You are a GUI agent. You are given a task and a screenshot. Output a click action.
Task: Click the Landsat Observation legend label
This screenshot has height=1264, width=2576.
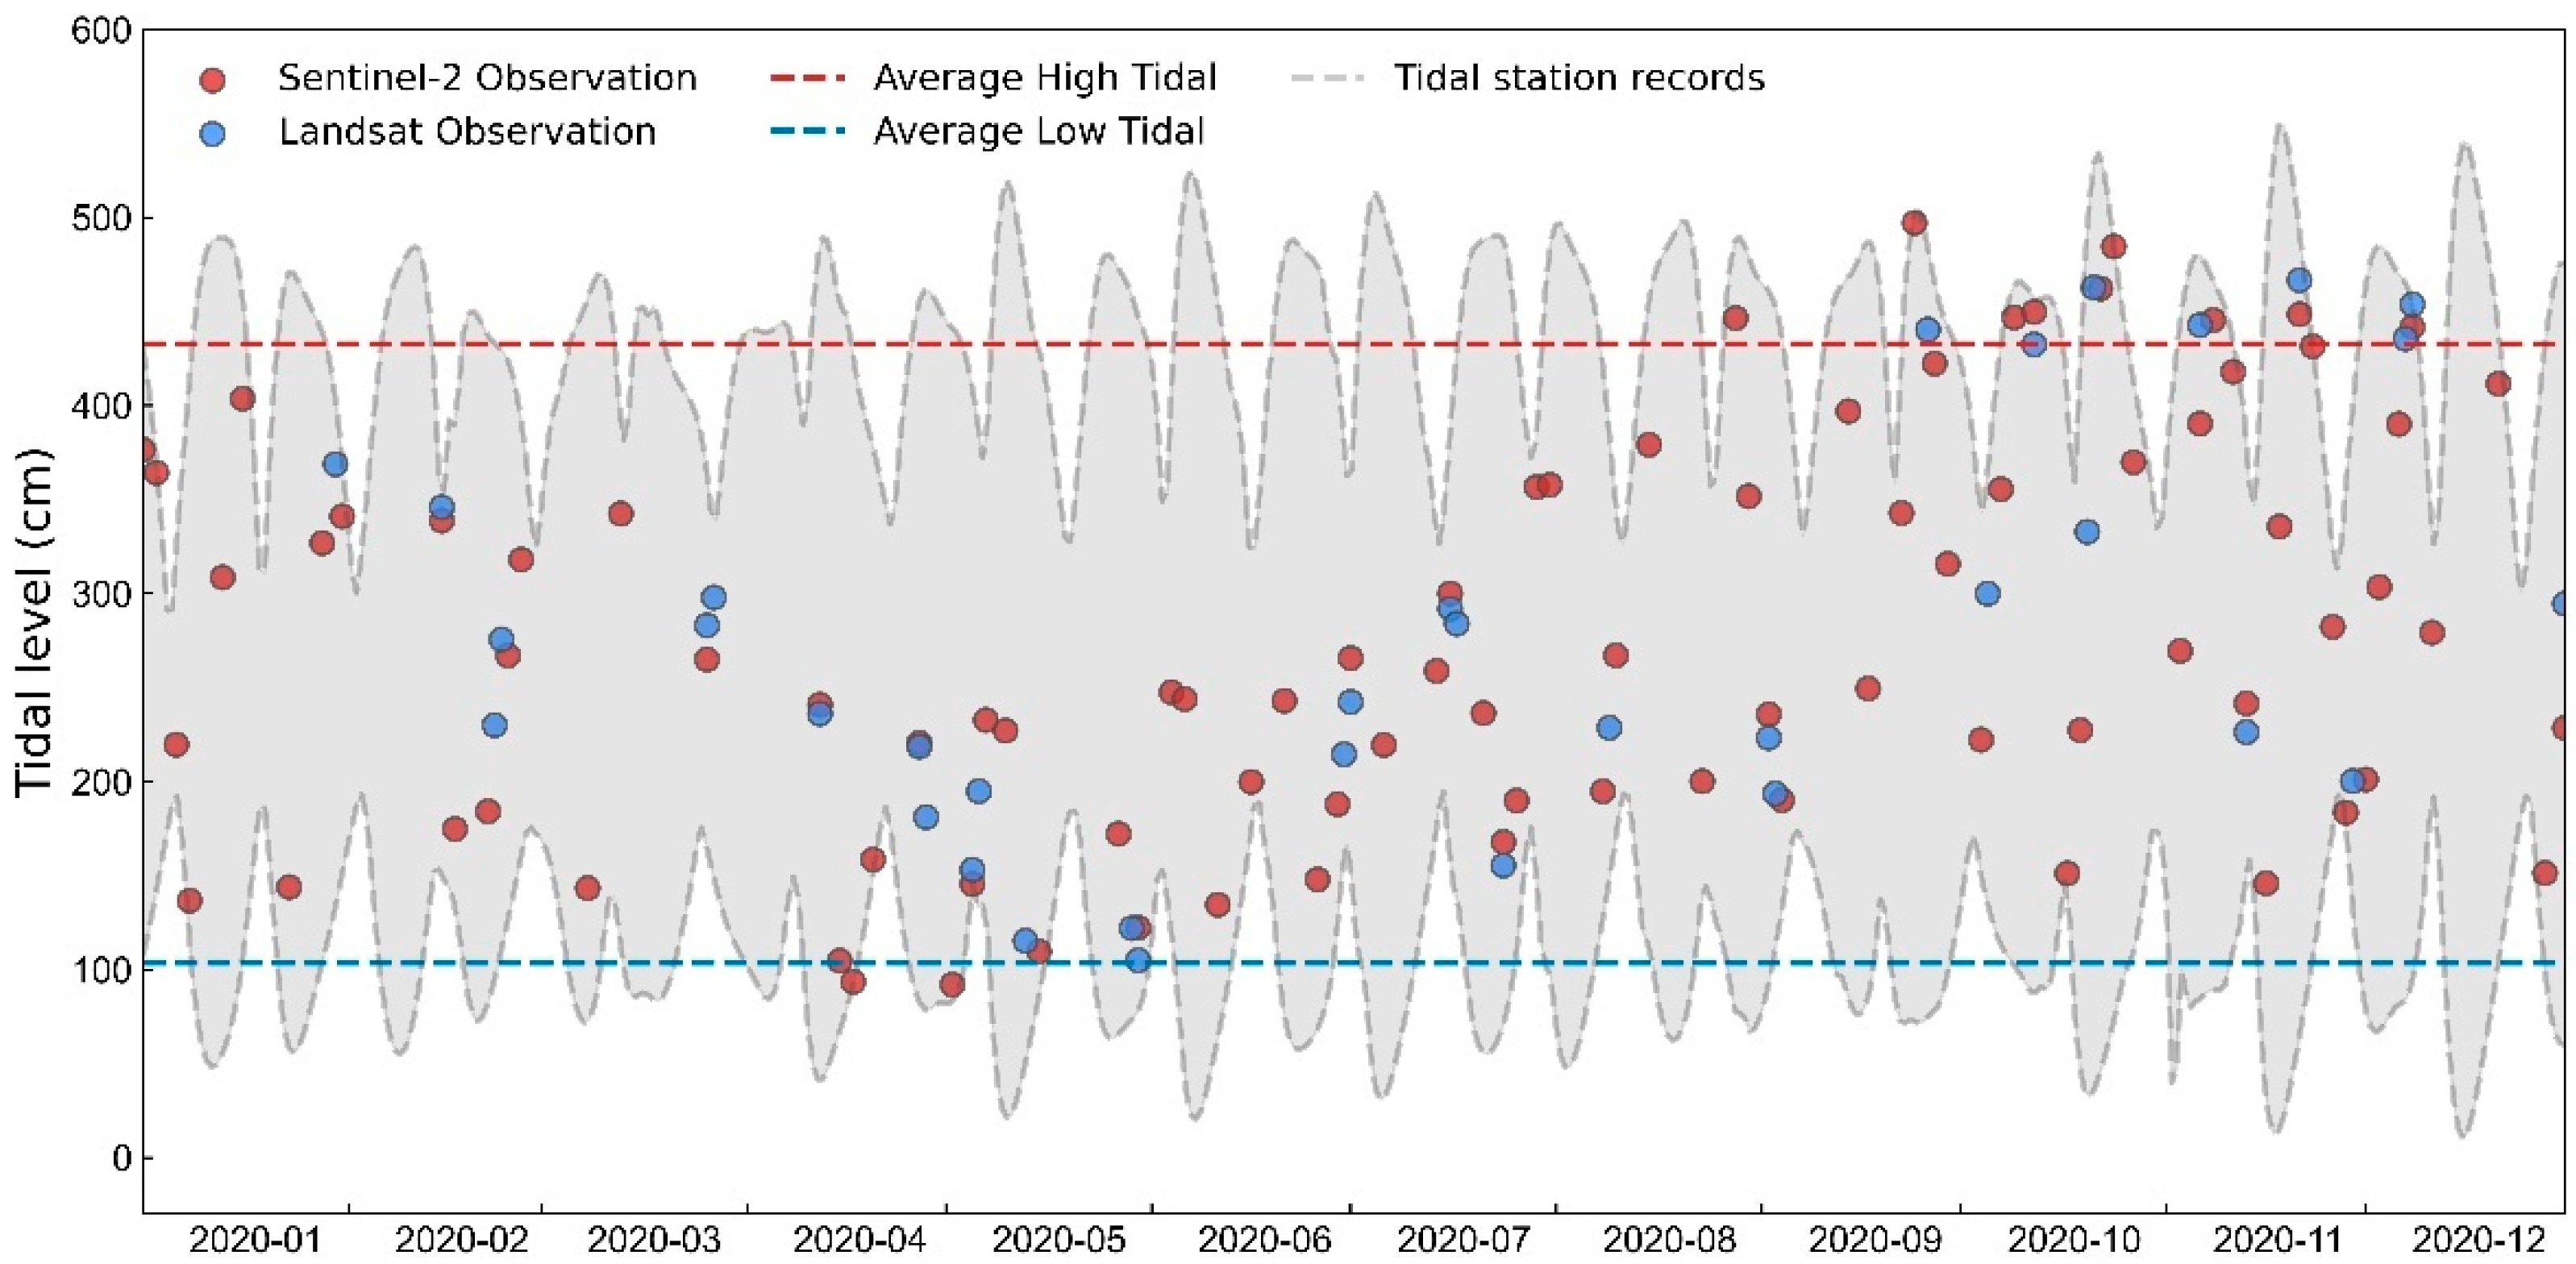467,132
